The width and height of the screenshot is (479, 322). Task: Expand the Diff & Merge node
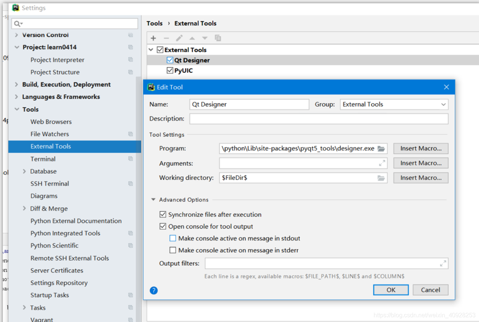24,208
